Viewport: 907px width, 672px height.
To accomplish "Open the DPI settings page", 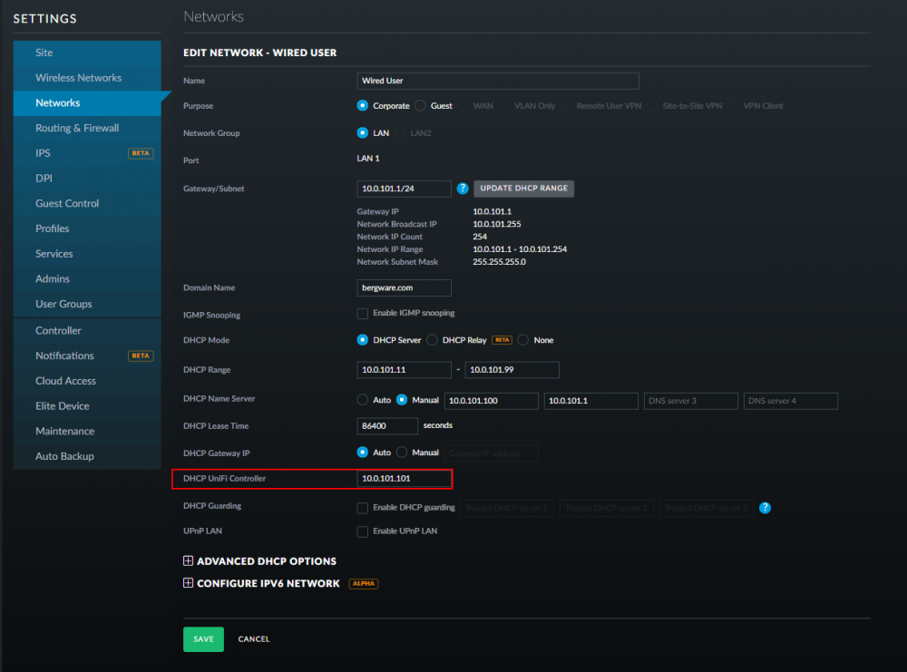I will (87, 178).
